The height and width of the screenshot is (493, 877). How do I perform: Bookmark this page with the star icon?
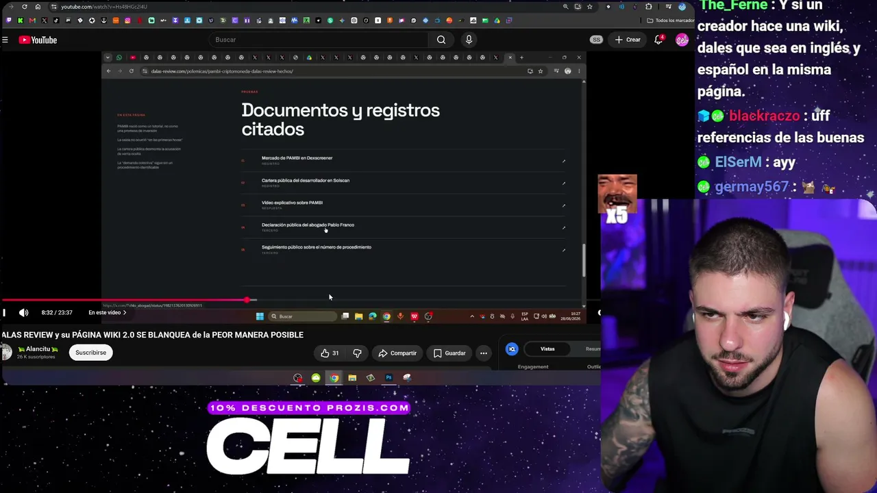[x=589, y=7]
